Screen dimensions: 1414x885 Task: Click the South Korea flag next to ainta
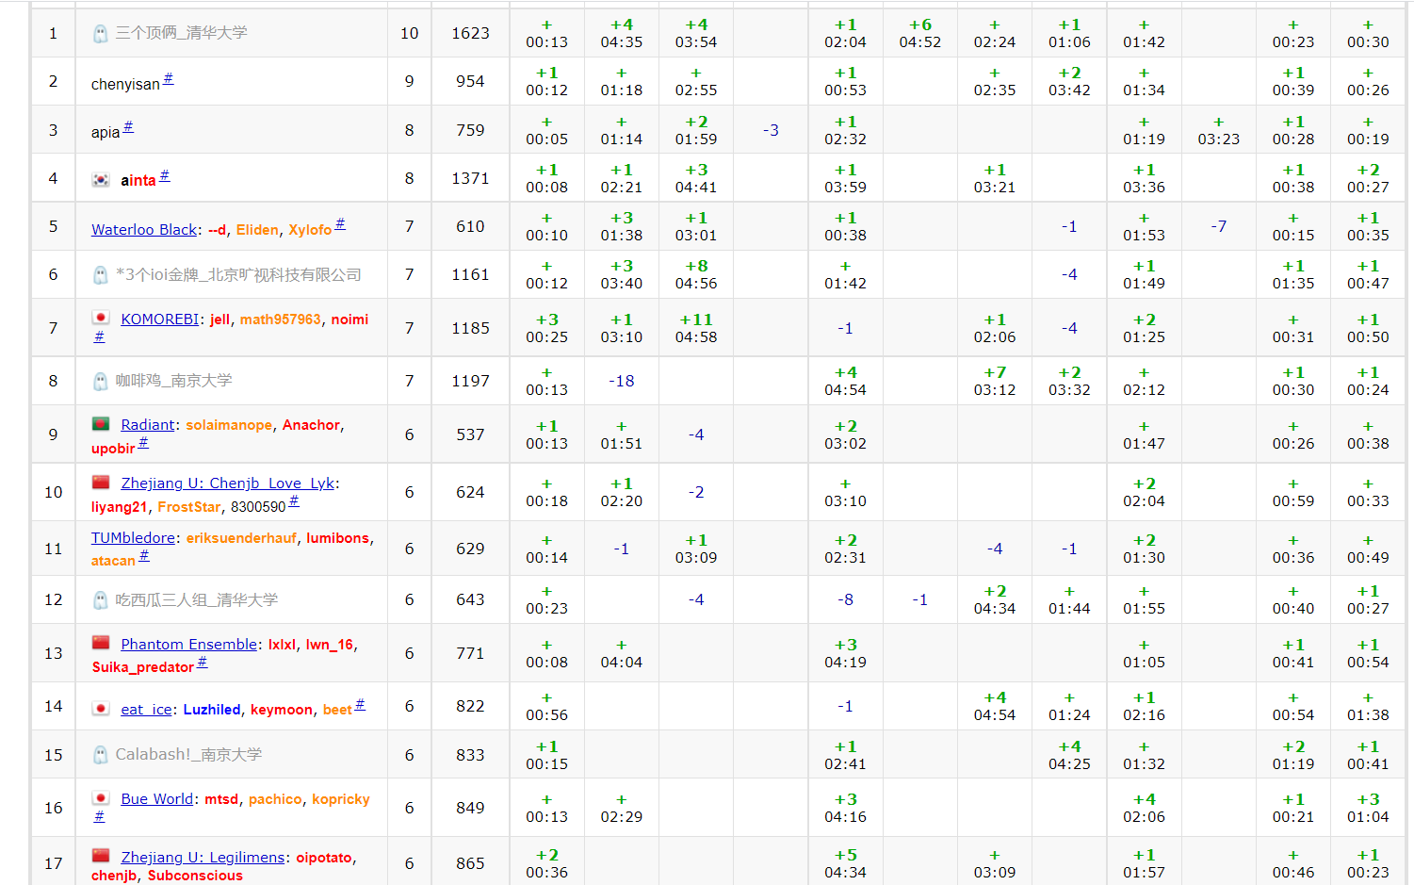[x=101, y=180]
